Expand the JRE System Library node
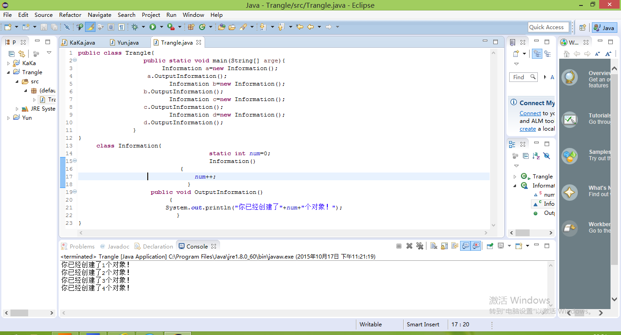 [17, 109]
